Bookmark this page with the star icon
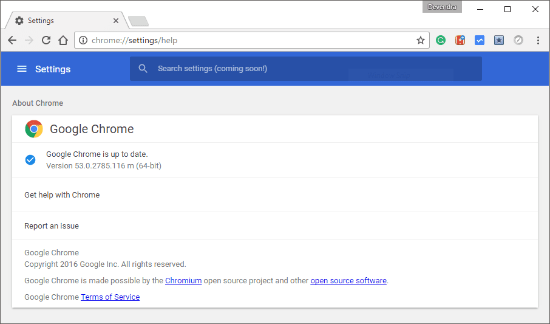Viewport: 550px width, 324px height. (x=421, y=40)
